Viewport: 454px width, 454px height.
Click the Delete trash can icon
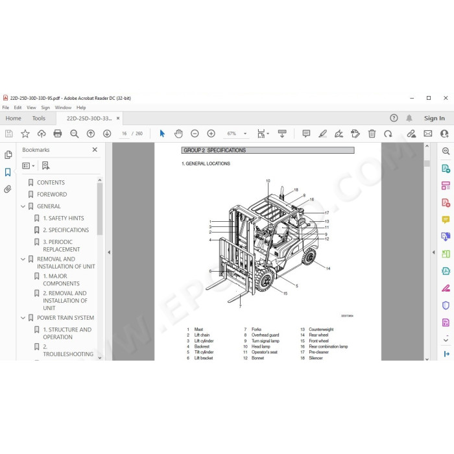(372, 134)
